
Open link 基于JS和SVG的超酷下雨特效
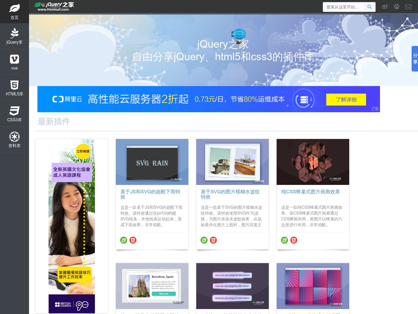(x=150, y=194)
